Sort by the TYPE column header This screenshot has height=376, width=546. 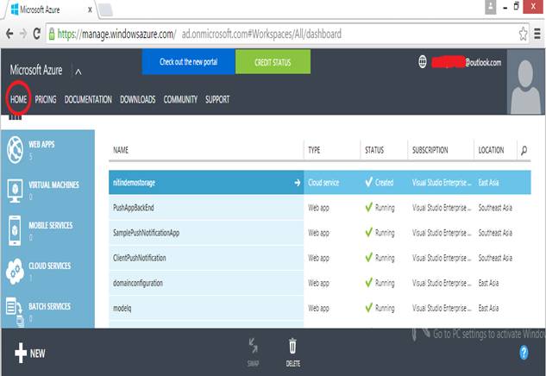click(x=314, y=150)
